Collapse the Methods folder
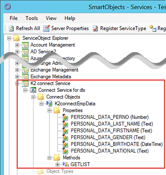The width and height of the screenshot is (166, 175). 49,158
